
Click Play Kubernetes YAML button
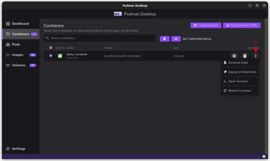242,25
